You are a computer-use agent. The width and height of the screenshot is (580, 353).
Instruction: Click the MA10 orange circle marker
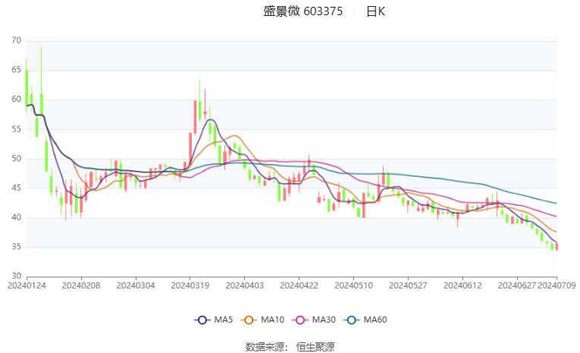coord(249,320)
